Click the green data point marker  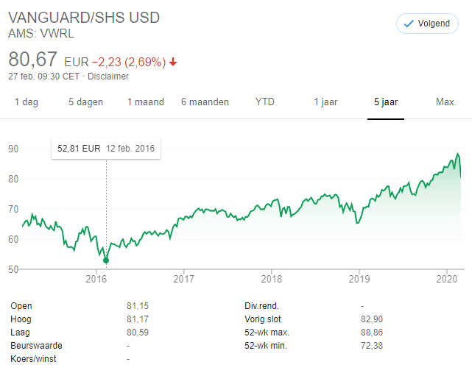(106, 260)
